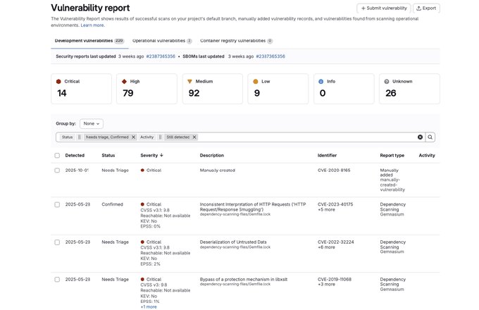479x310 pixels.
Task: Open Container registry vulnerabilities tab
Action: (x=236, y=41)
